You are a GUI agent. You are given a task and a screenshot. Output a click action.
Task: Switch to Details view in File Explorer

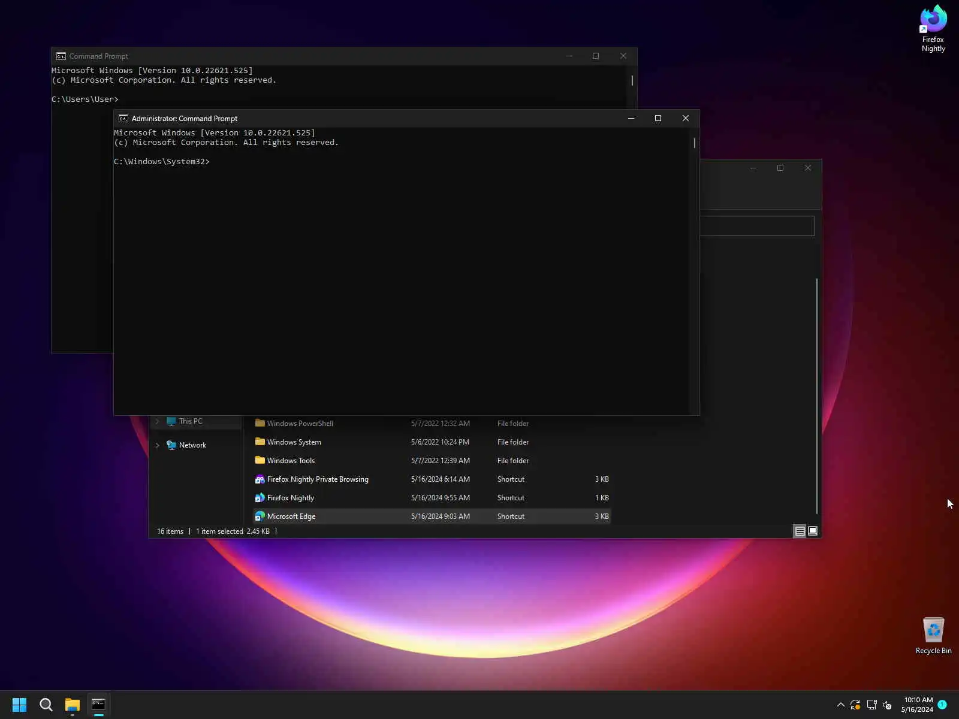tap(800, 531)
